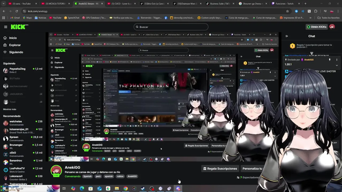
Task: Open recommended channel luisanarojas_01
Action: coord(23,131)
